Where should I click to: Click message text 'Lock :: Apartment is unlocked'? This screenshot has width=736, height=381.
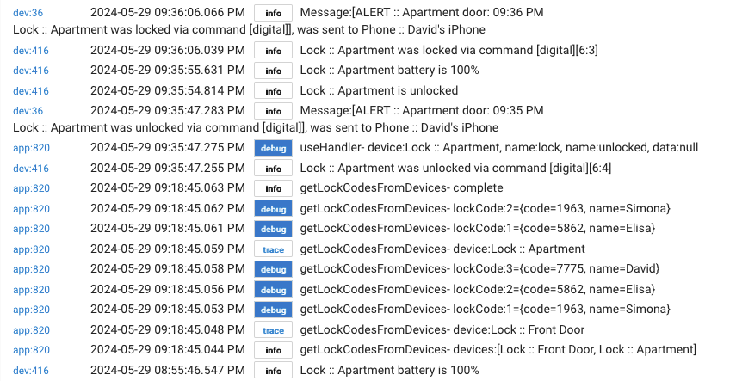point(379,90)
